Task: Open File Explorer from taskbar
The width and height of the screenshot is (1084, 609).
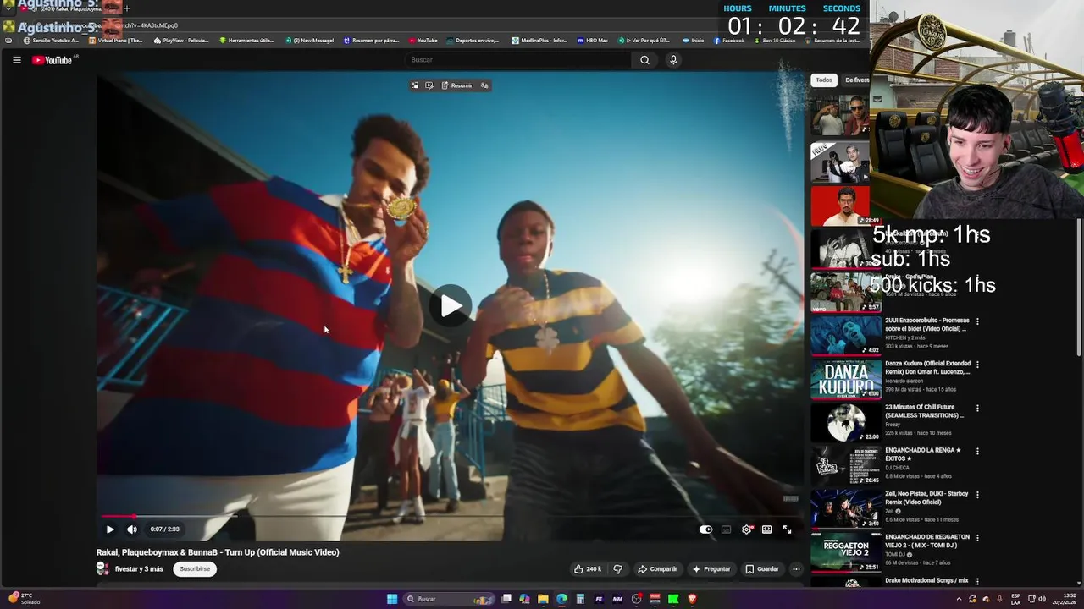Action: 543,599
